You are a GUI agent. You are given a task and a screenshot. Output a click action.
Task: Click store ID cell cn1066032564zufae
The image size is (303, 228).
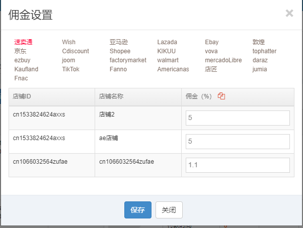tap(40, 162)
